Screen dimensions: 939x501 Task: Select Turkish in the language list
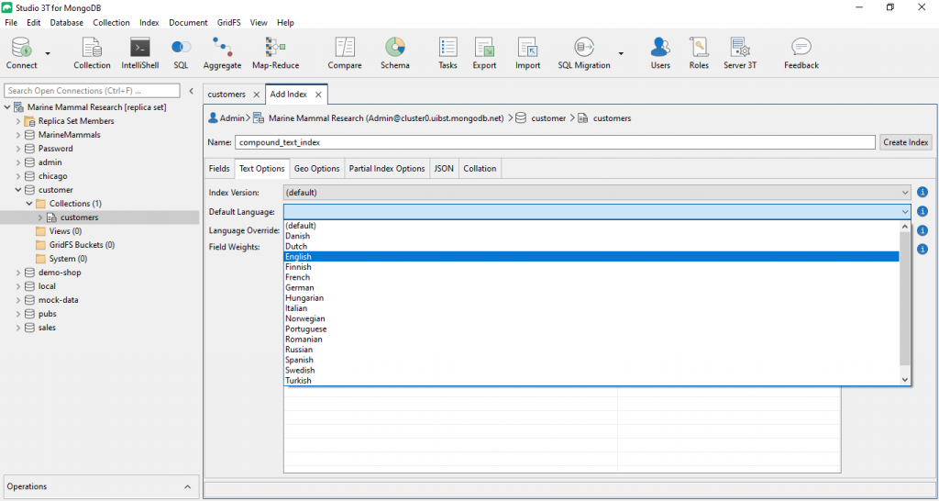click(x=591, y=381)
